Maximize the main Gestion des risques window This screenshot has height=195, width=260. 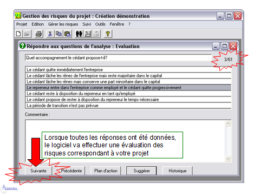click(x=229, y=16)
